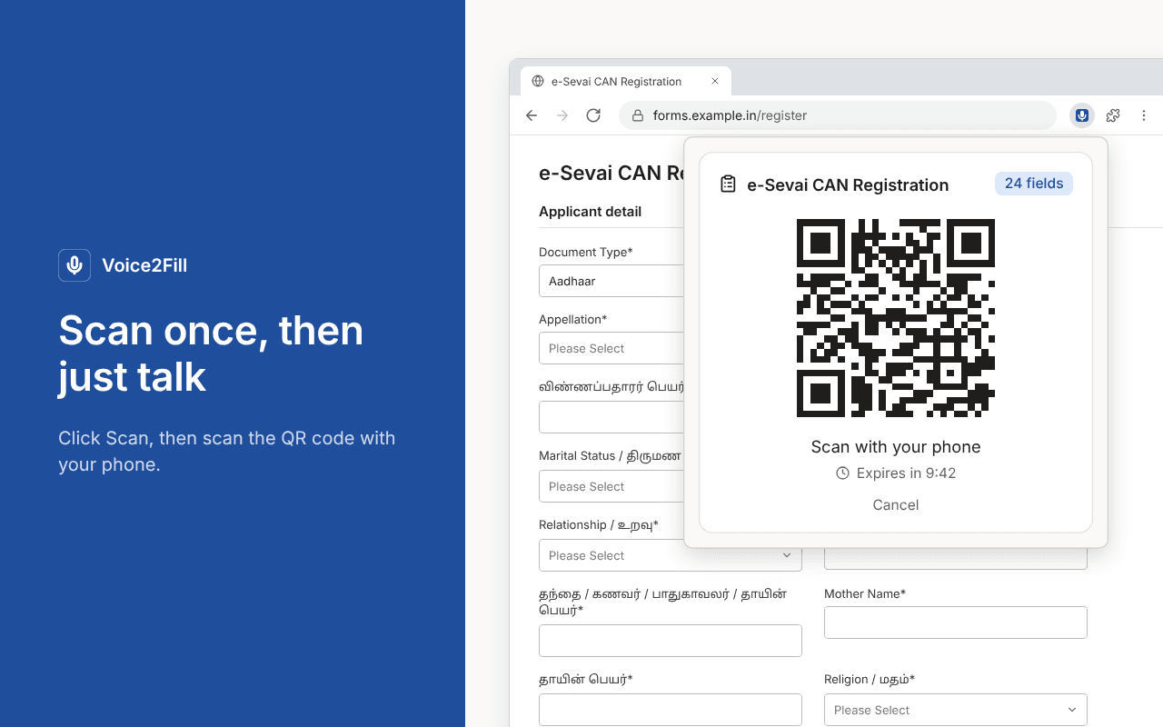Reload the page with the refresh icon

pyautogui.click(x=593, y=115)
